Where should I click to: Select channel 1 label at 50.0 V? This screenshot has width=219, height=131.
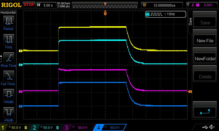(15, 127)
